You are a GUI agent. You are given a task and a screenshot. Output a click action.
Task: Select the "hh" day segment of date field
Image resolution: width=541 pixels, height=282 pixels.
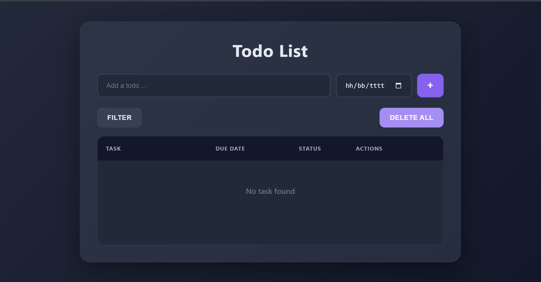pyautogui.click(x=349, y=86)
